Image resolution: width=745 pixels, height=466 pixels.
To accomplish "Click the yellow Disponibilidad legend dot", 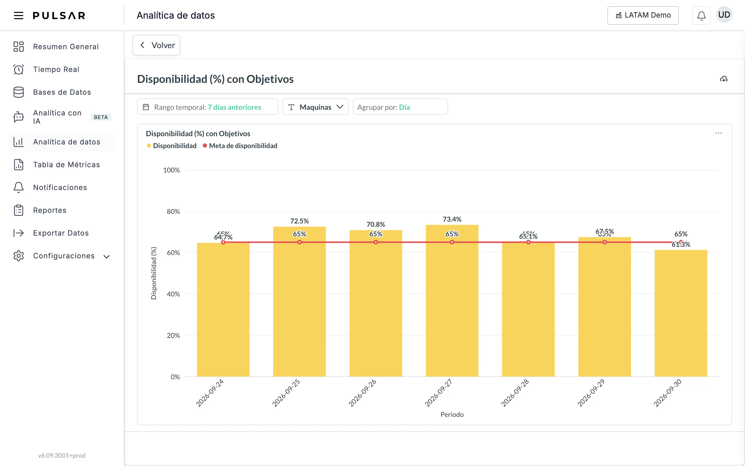I will coord(149,146).
